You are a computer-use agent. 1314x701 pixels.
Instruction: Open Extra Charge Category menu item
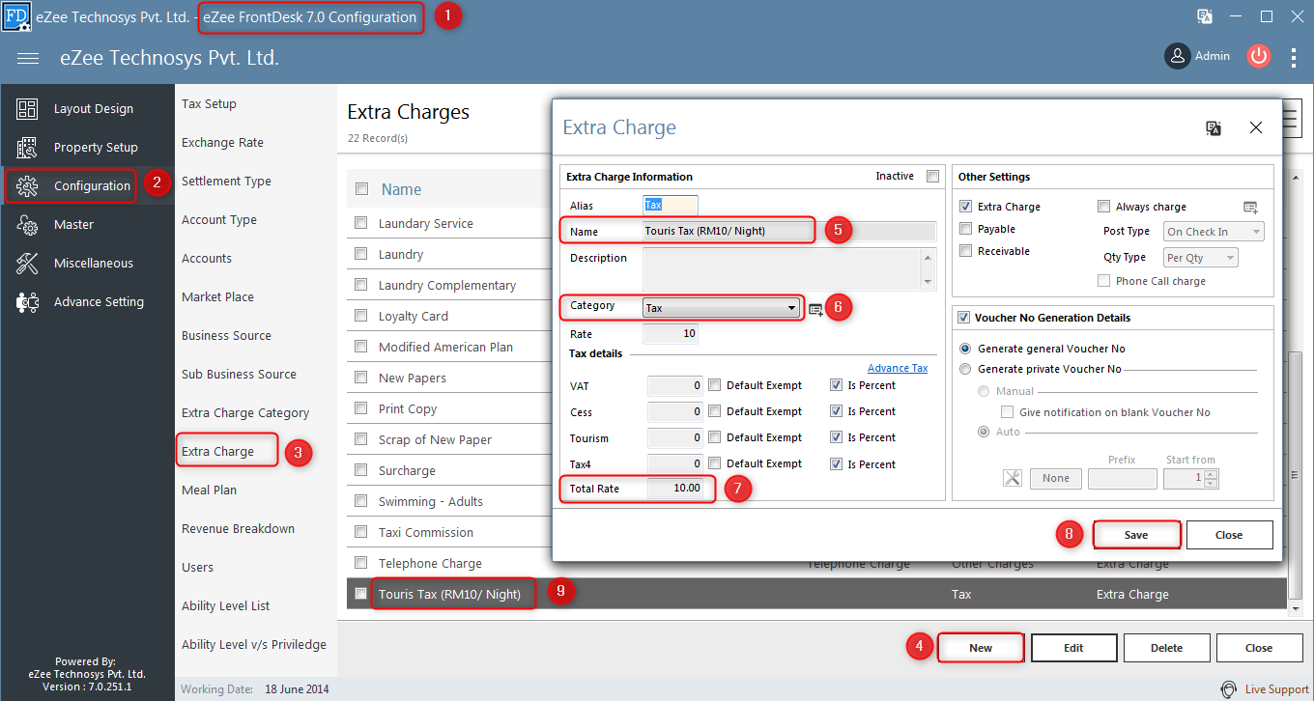(x=245, y=413)
